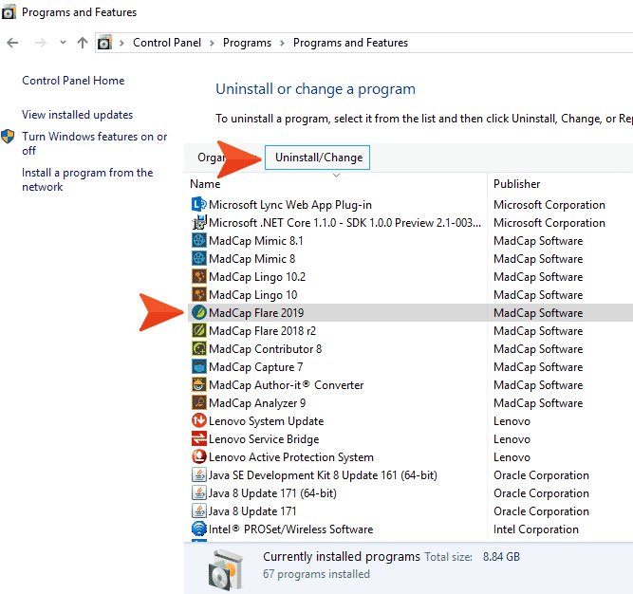
Task: Sort list by the Publisher column header
Action: (x=516, y=184)
